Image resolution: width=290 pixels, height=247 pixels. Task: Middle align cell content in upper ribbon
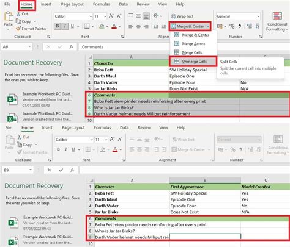tap(138, 16)
